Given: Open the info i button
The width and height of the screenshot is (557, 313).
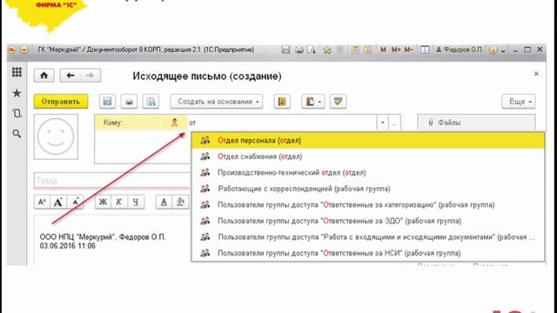Looking at the screenshot, I should point(493,50).
